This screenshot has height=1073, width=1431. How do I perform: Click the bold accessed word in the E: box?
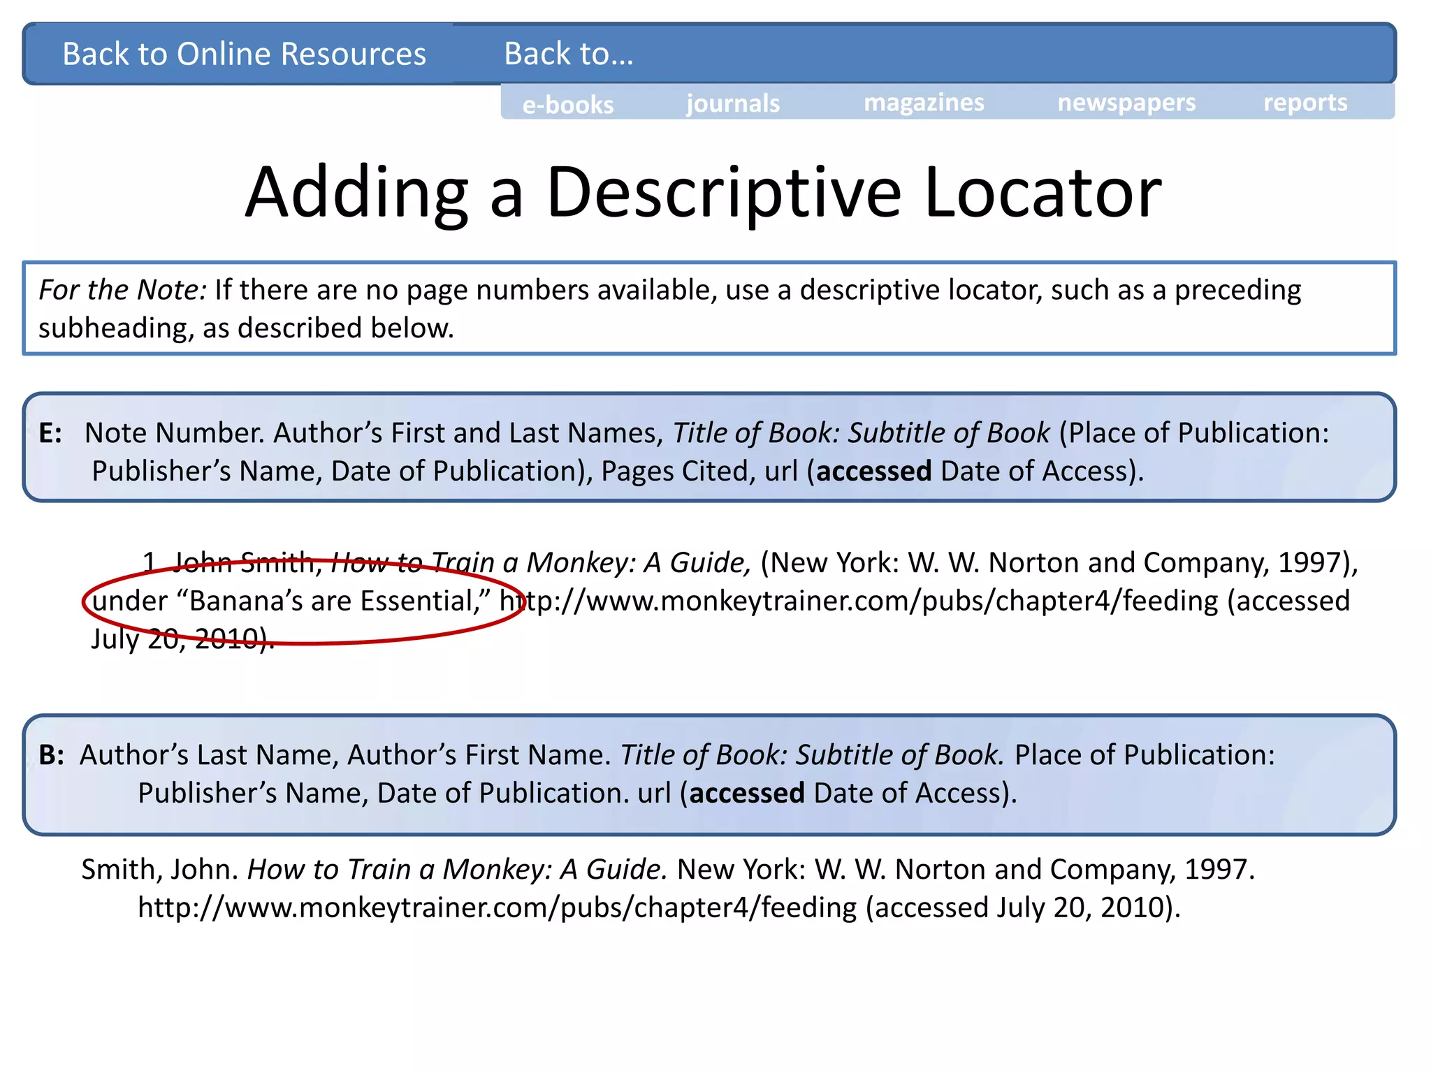[x=873, y=472]
